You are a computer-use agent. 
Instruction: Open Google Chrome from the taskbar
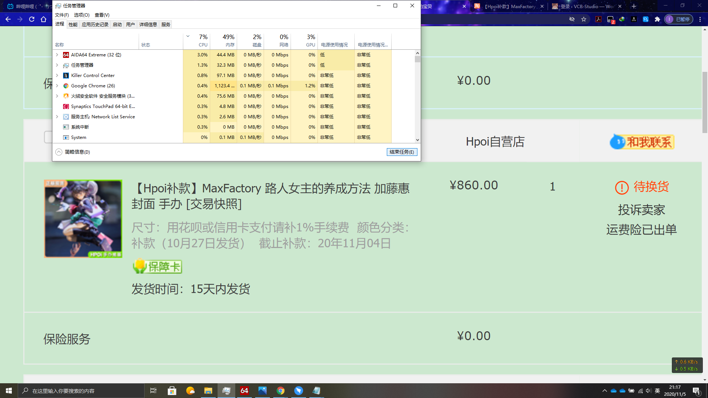(281, 391)
